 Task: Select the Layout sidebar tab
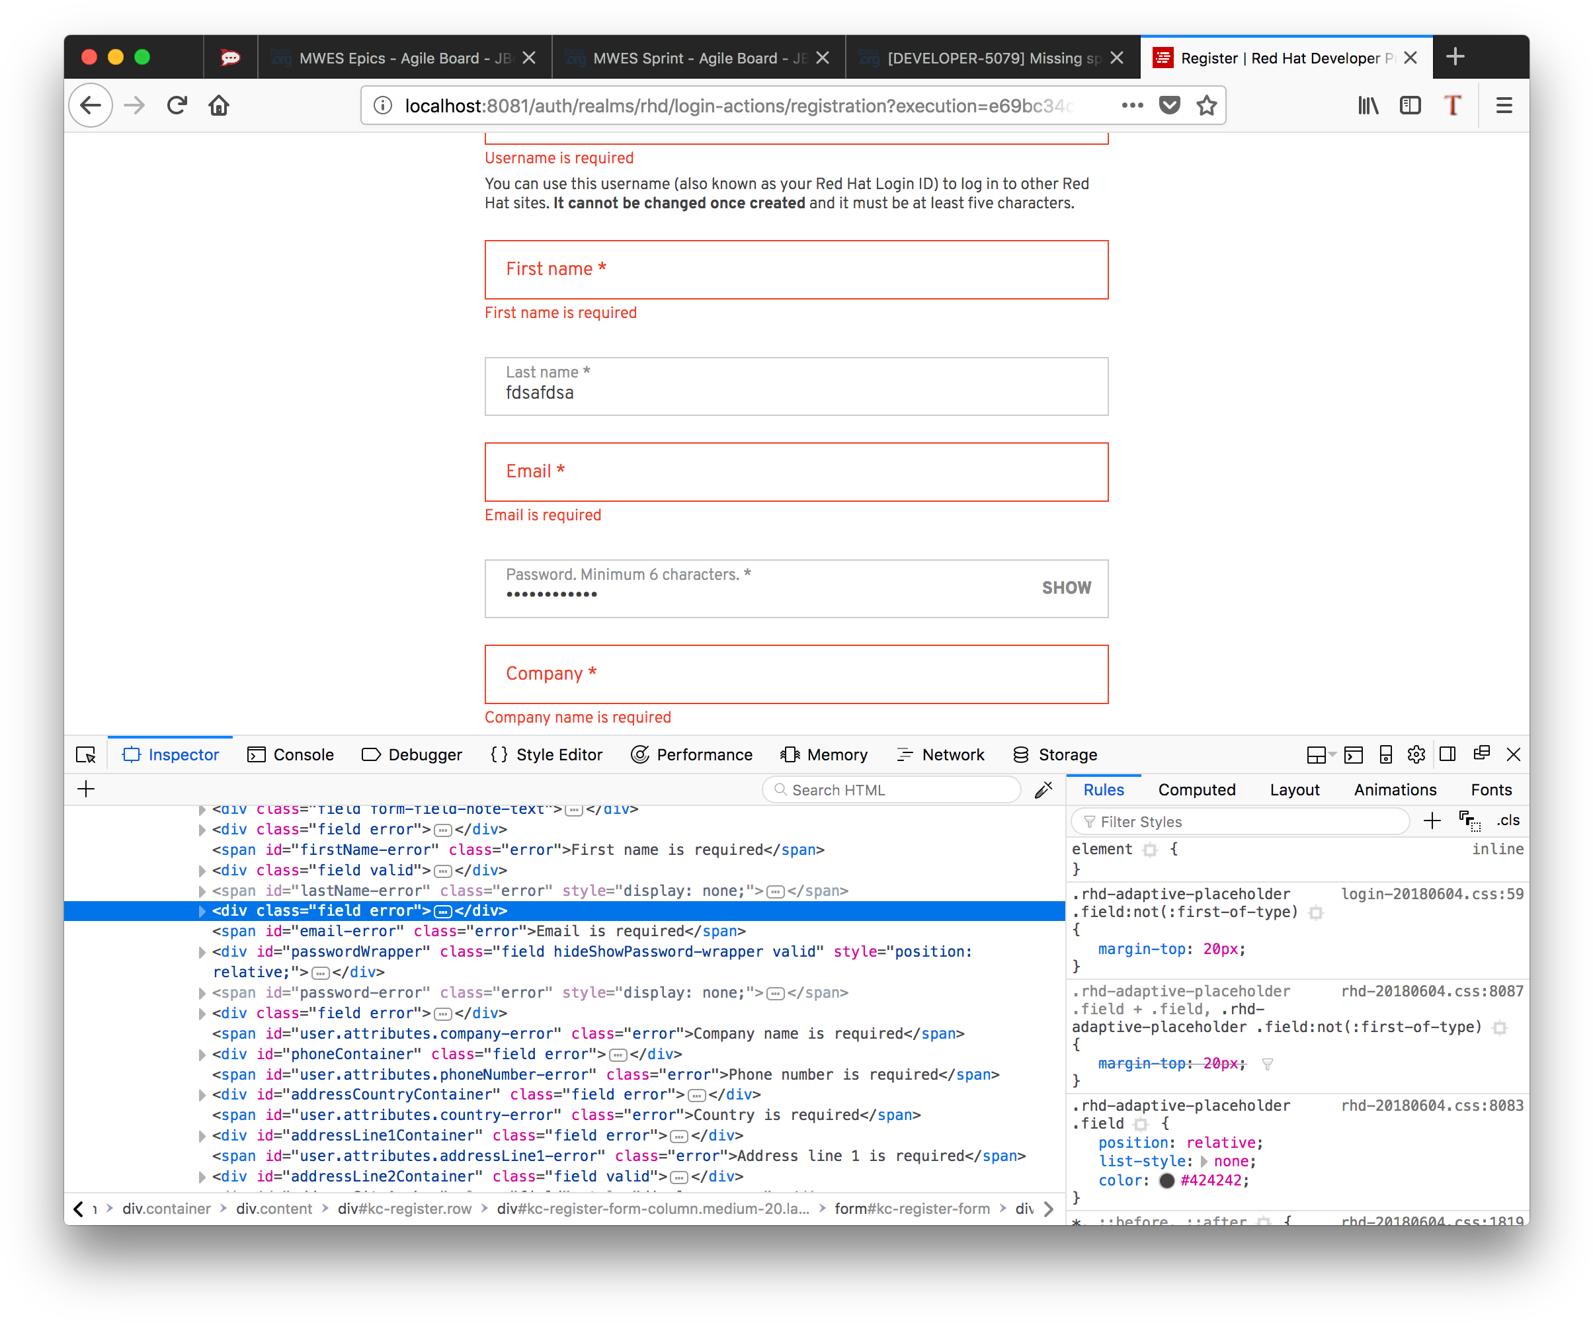pos(1295,789)
